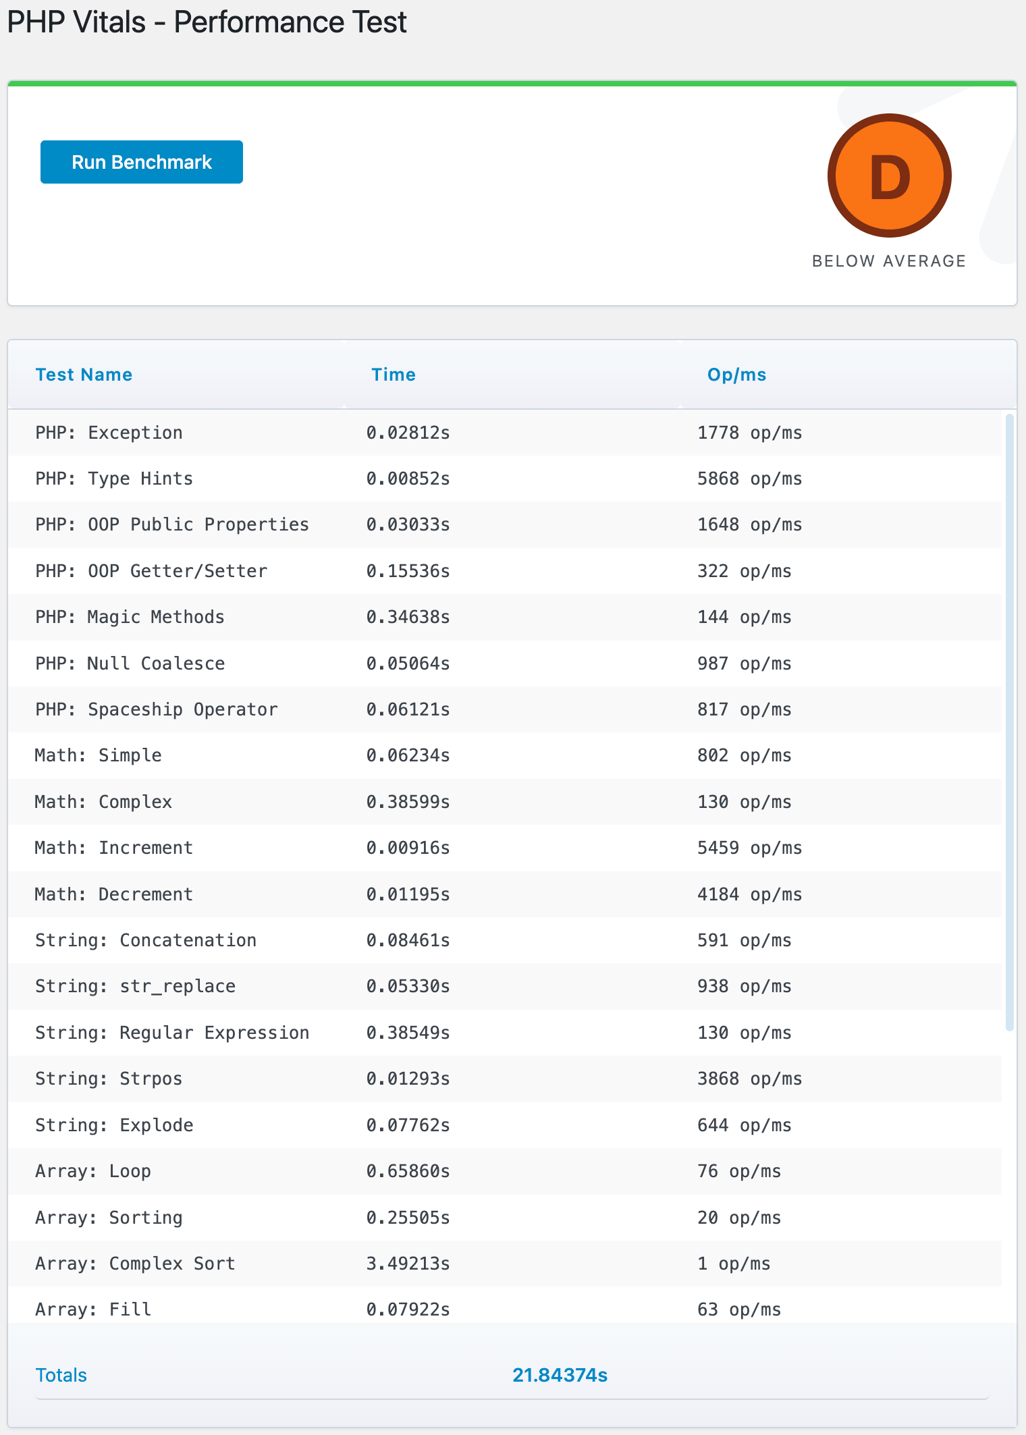Click the 0.08461s time value
Screen dimensions: 1026x1435
coord(408,940)
